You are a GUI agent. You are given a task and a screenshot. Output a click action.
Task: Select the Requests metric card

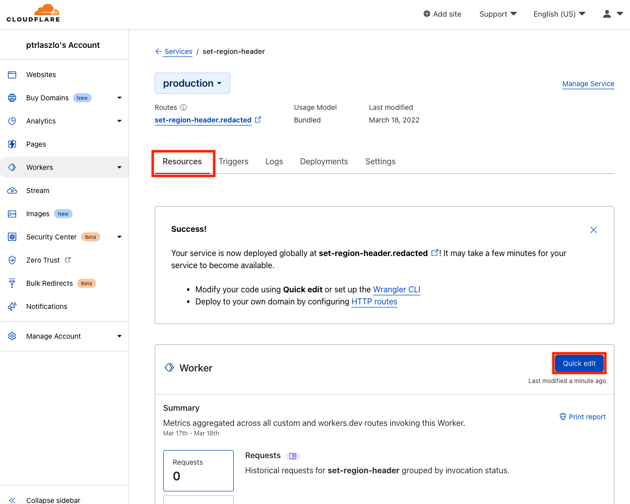(x=198, y=470)
